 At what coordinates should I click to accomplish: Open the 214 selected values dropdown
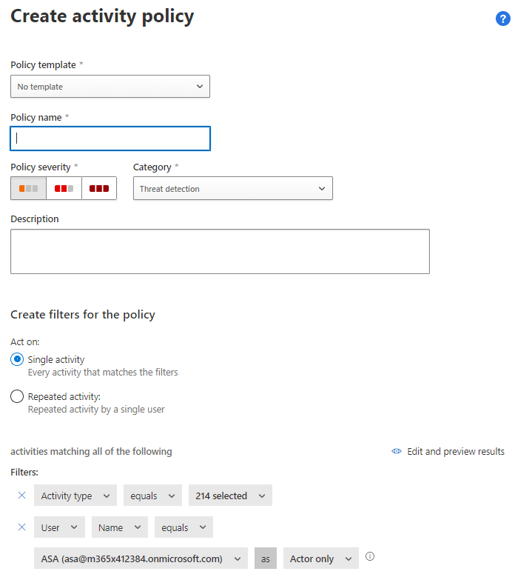pos(230,496)
